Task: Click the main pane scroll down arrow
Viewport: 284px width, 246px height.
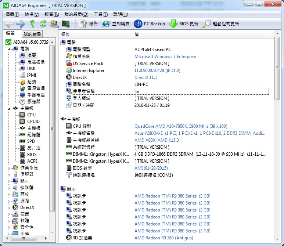Action: (277, 239)
